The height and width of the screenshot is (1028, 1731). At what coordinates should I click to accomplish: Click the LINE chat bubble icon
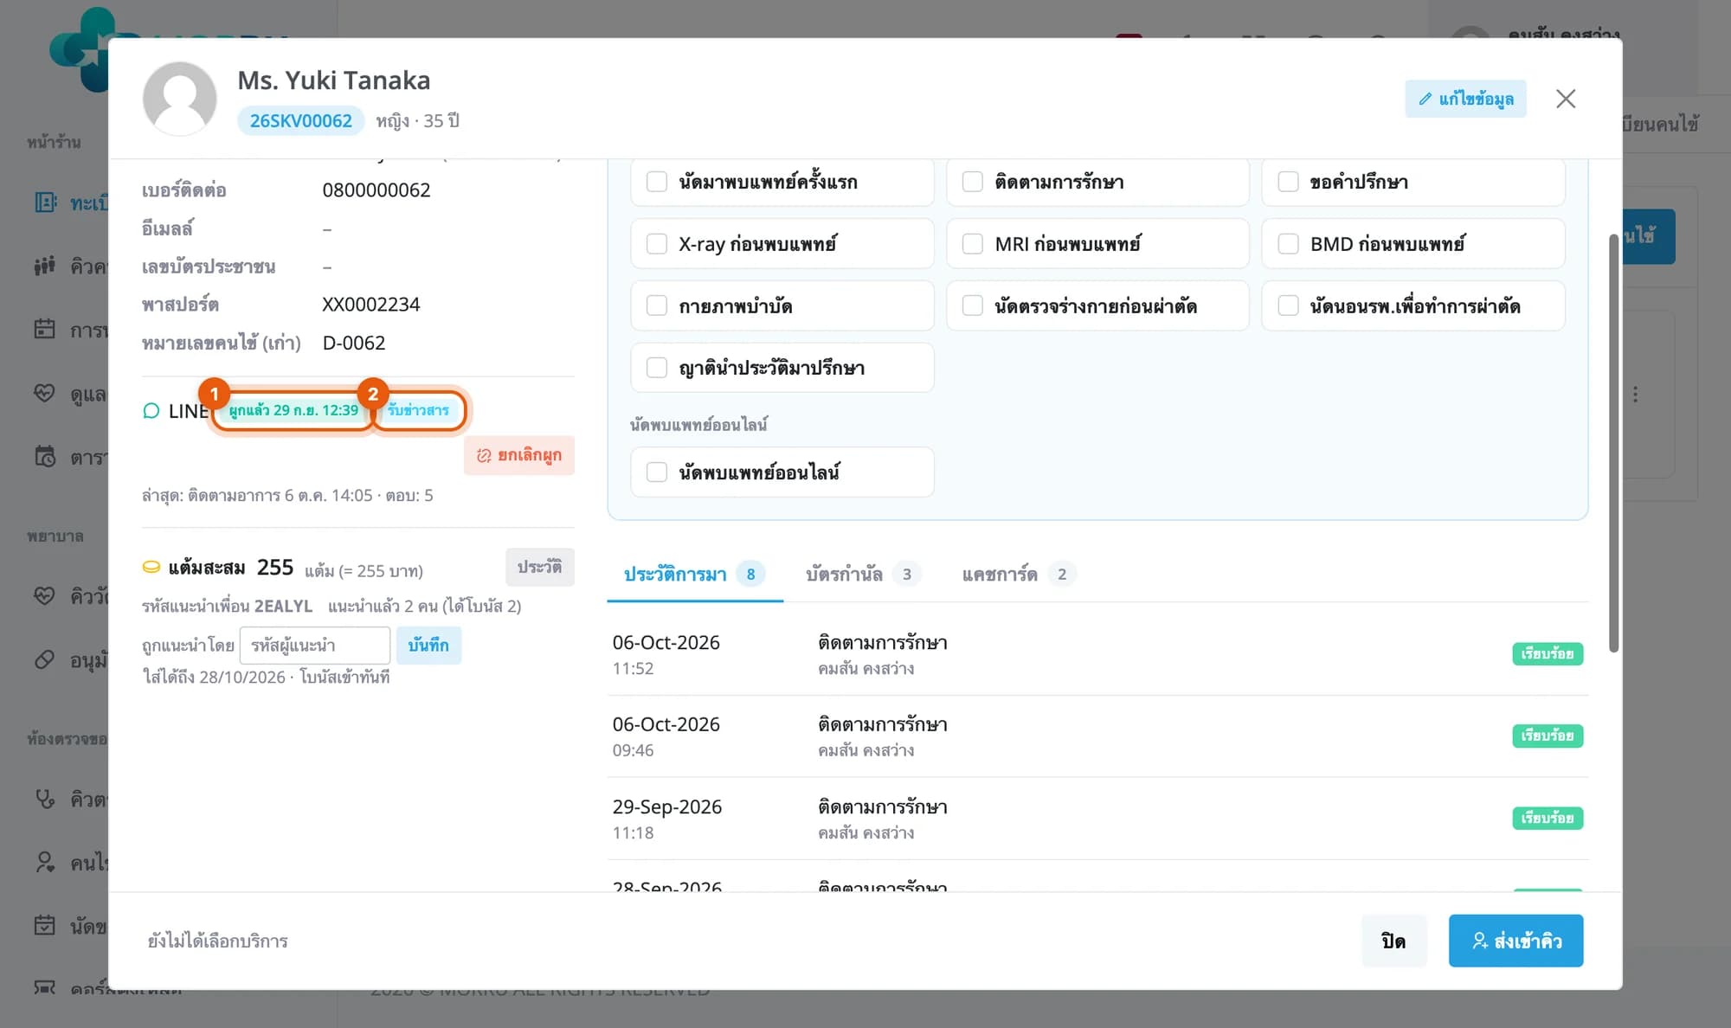(x=151, y=410)
